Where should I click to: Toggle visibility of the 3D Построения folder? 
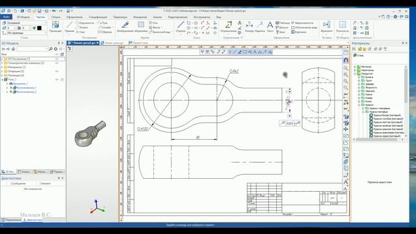point(57,59)
